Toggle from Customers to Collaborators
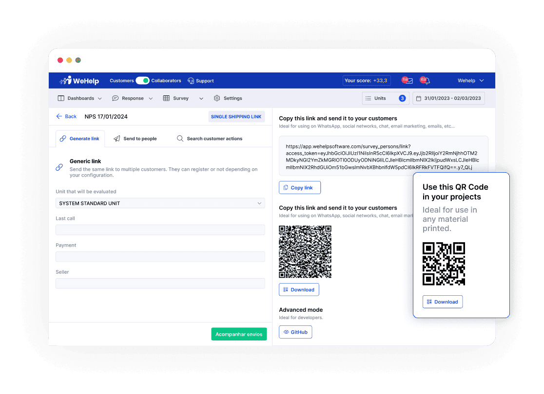The image size is (544, 394). [x=142, y=80]
